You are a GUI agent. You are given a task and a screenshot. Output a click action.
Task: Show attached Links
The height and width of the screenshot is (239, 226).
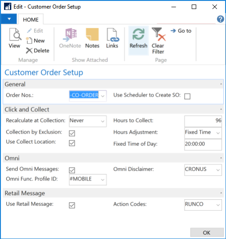click(x=113, y=38)
